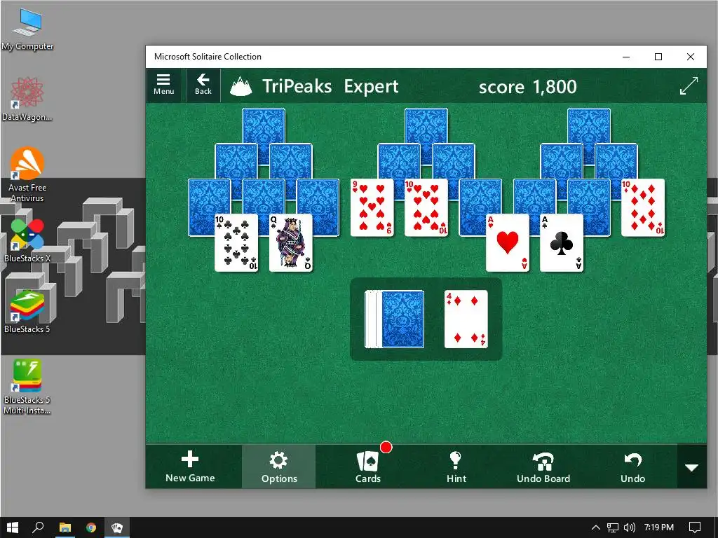Select the Queen of spades card
718x538 pixels.
291,243
